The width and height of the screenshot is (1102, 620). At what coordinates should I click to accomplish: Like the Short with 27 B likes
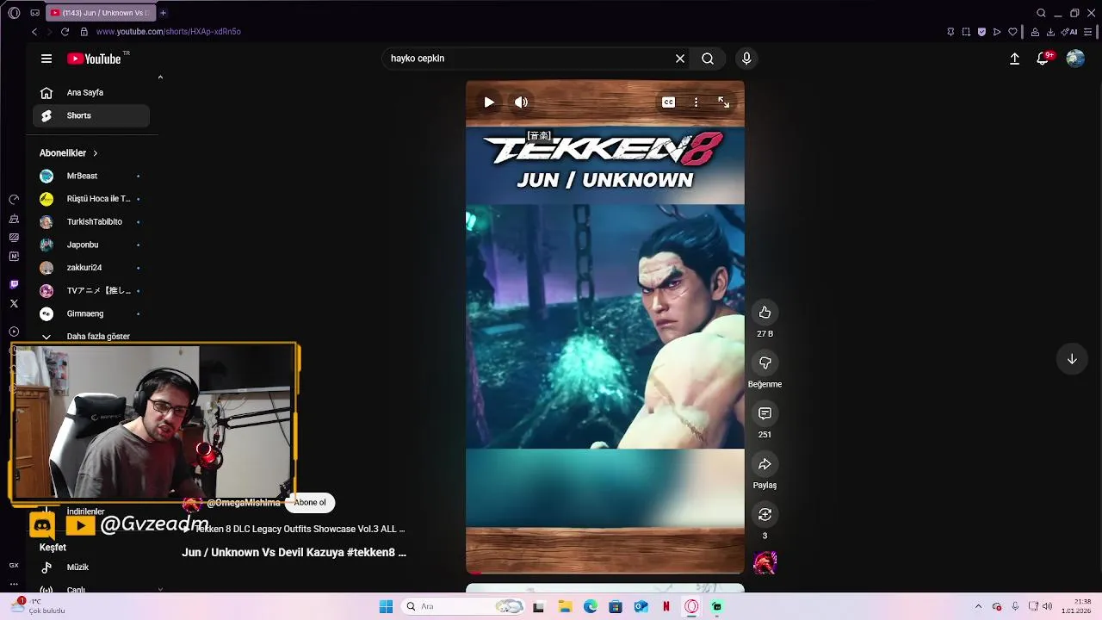[x=765, y=313]
